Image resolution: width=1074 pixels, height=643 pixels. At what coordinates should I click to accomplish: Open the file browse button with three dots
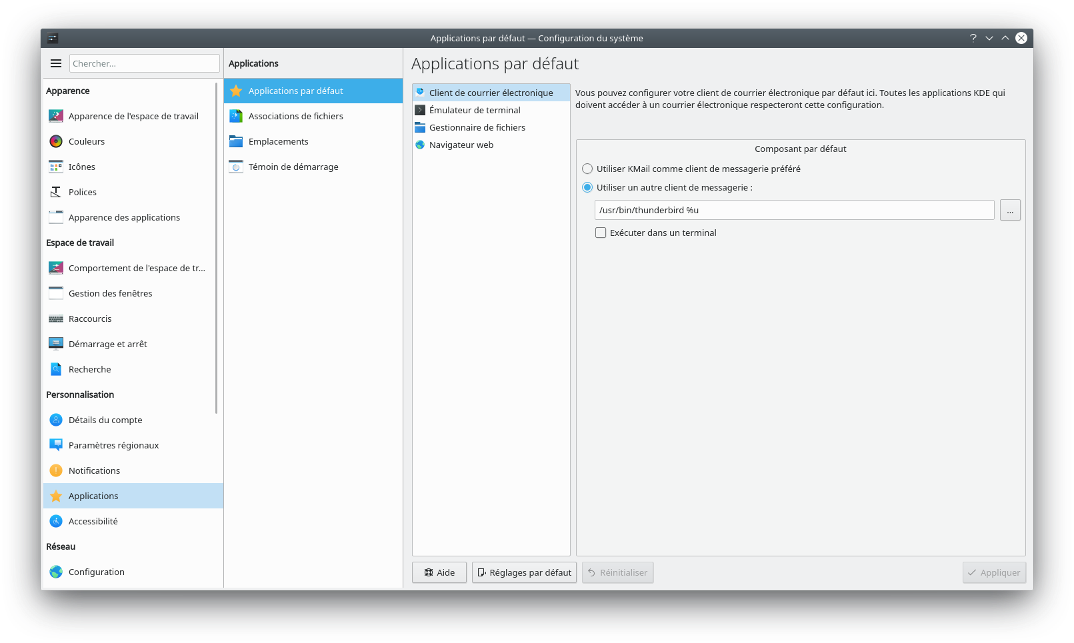click(x=1010, y=210)
